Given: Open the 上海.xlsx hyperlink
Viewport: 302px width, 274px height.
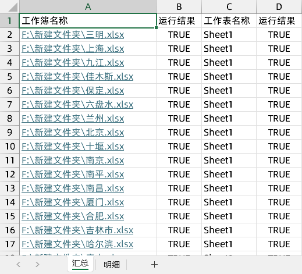Looking at the screenshot, I should pyautogui.click(x=73, y=49).
